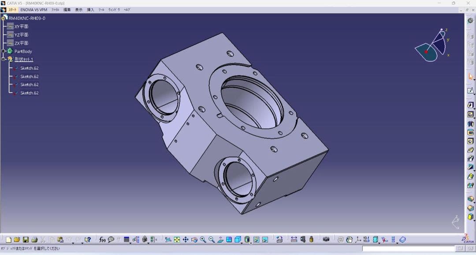476x255 pixels.
Task: Click the Capture camera icon
Action: tap(326, 240)
